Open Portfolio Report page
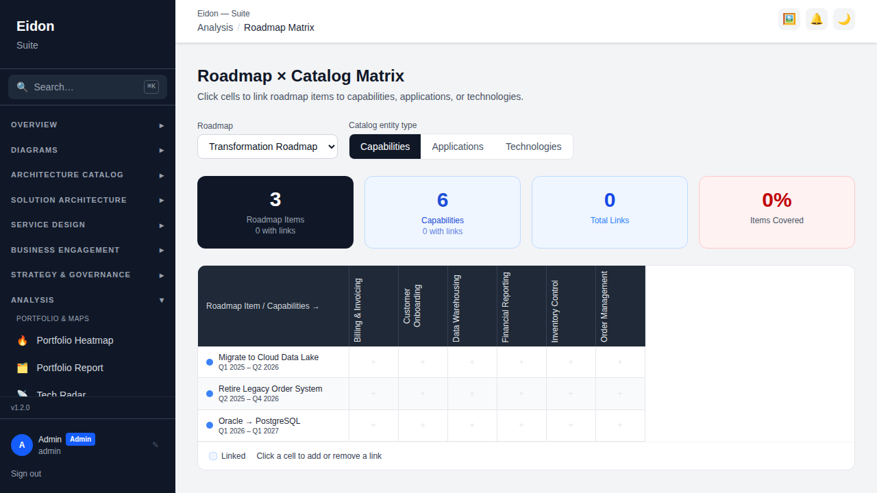 click(x=88, y=368)
